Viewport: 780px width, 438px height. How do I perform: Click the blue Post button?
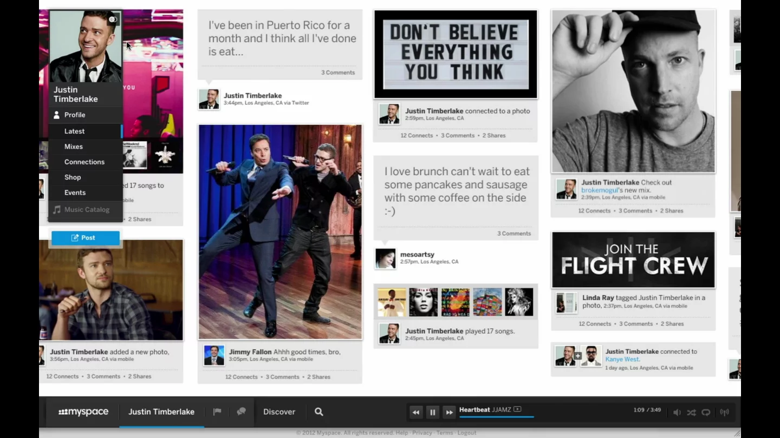85,237
